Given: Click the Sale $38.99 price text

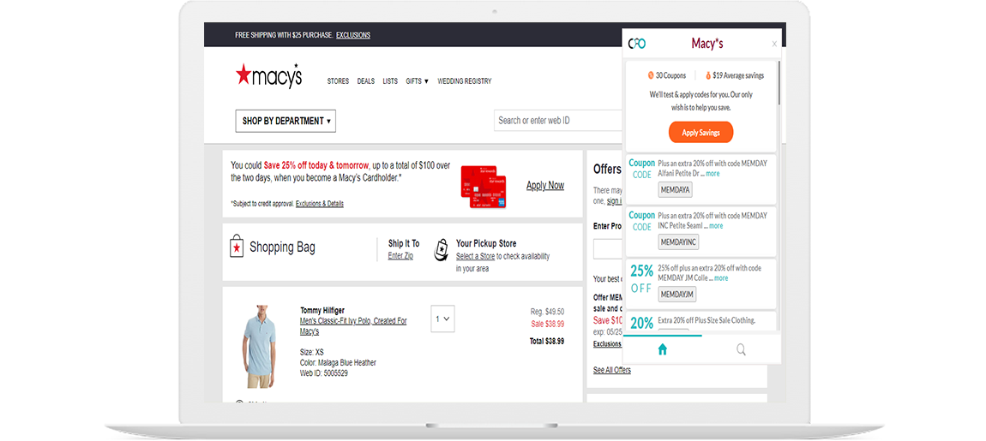Looking at the screenshot, I should pyautogui.click(x=548, y=325).
